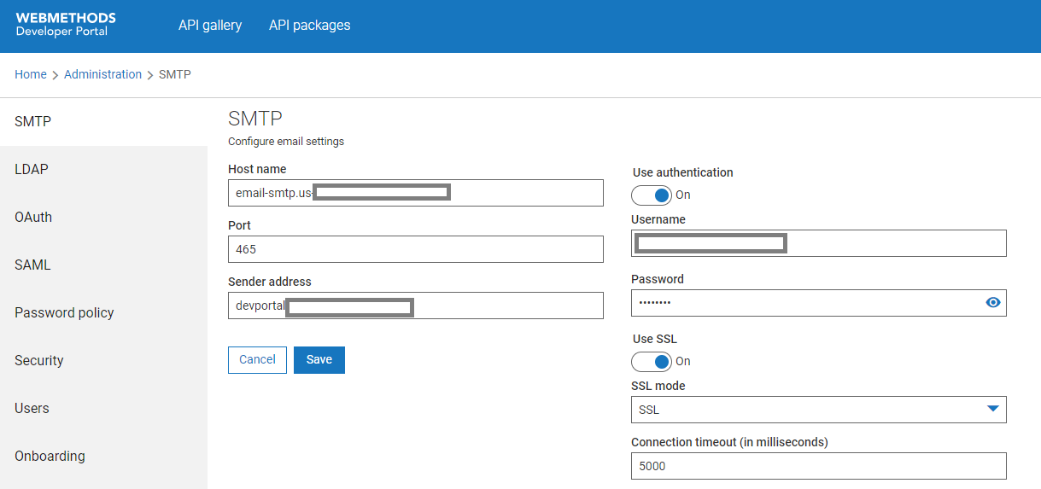1041x489 pixels.
Task: Open the API gallery menu
Action: click(x=210, y=26)
